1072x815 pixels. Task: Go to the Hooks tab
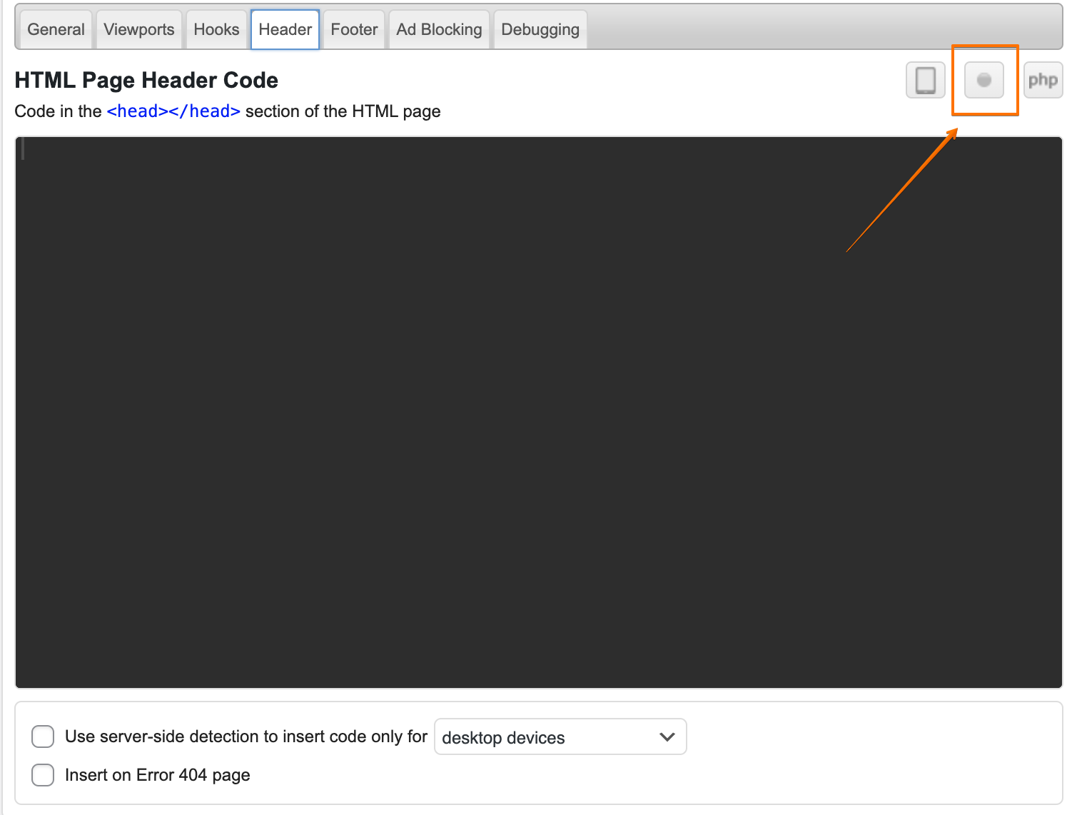point(216,29)
